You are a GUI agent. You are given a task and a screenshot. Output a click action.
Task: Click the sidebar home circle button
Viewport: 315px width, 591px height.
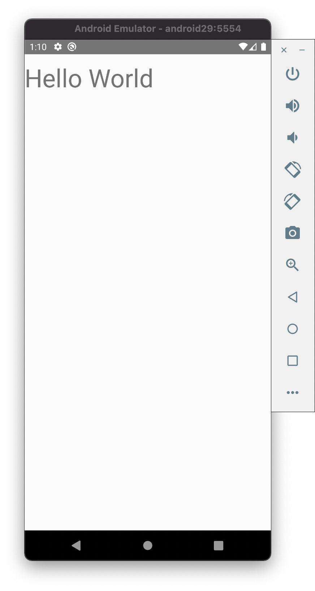point(293,329)
